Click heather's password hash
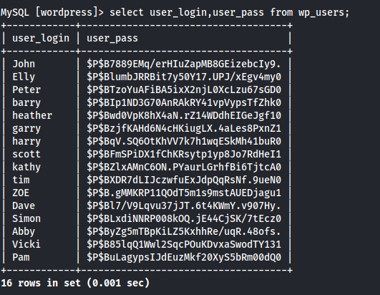Viewport: 380px width, 295px height. pos(184,115)
